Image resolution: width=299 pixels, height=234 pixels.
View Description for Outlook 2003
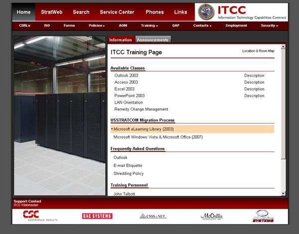coord(254,76)
